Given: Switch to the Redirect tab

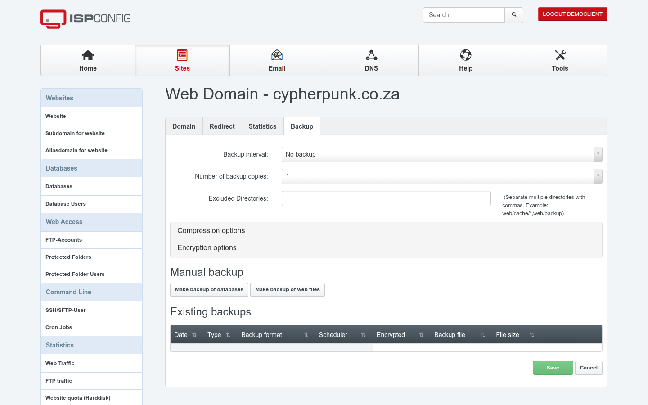Looking at the screenshot, I should [222, 126].
